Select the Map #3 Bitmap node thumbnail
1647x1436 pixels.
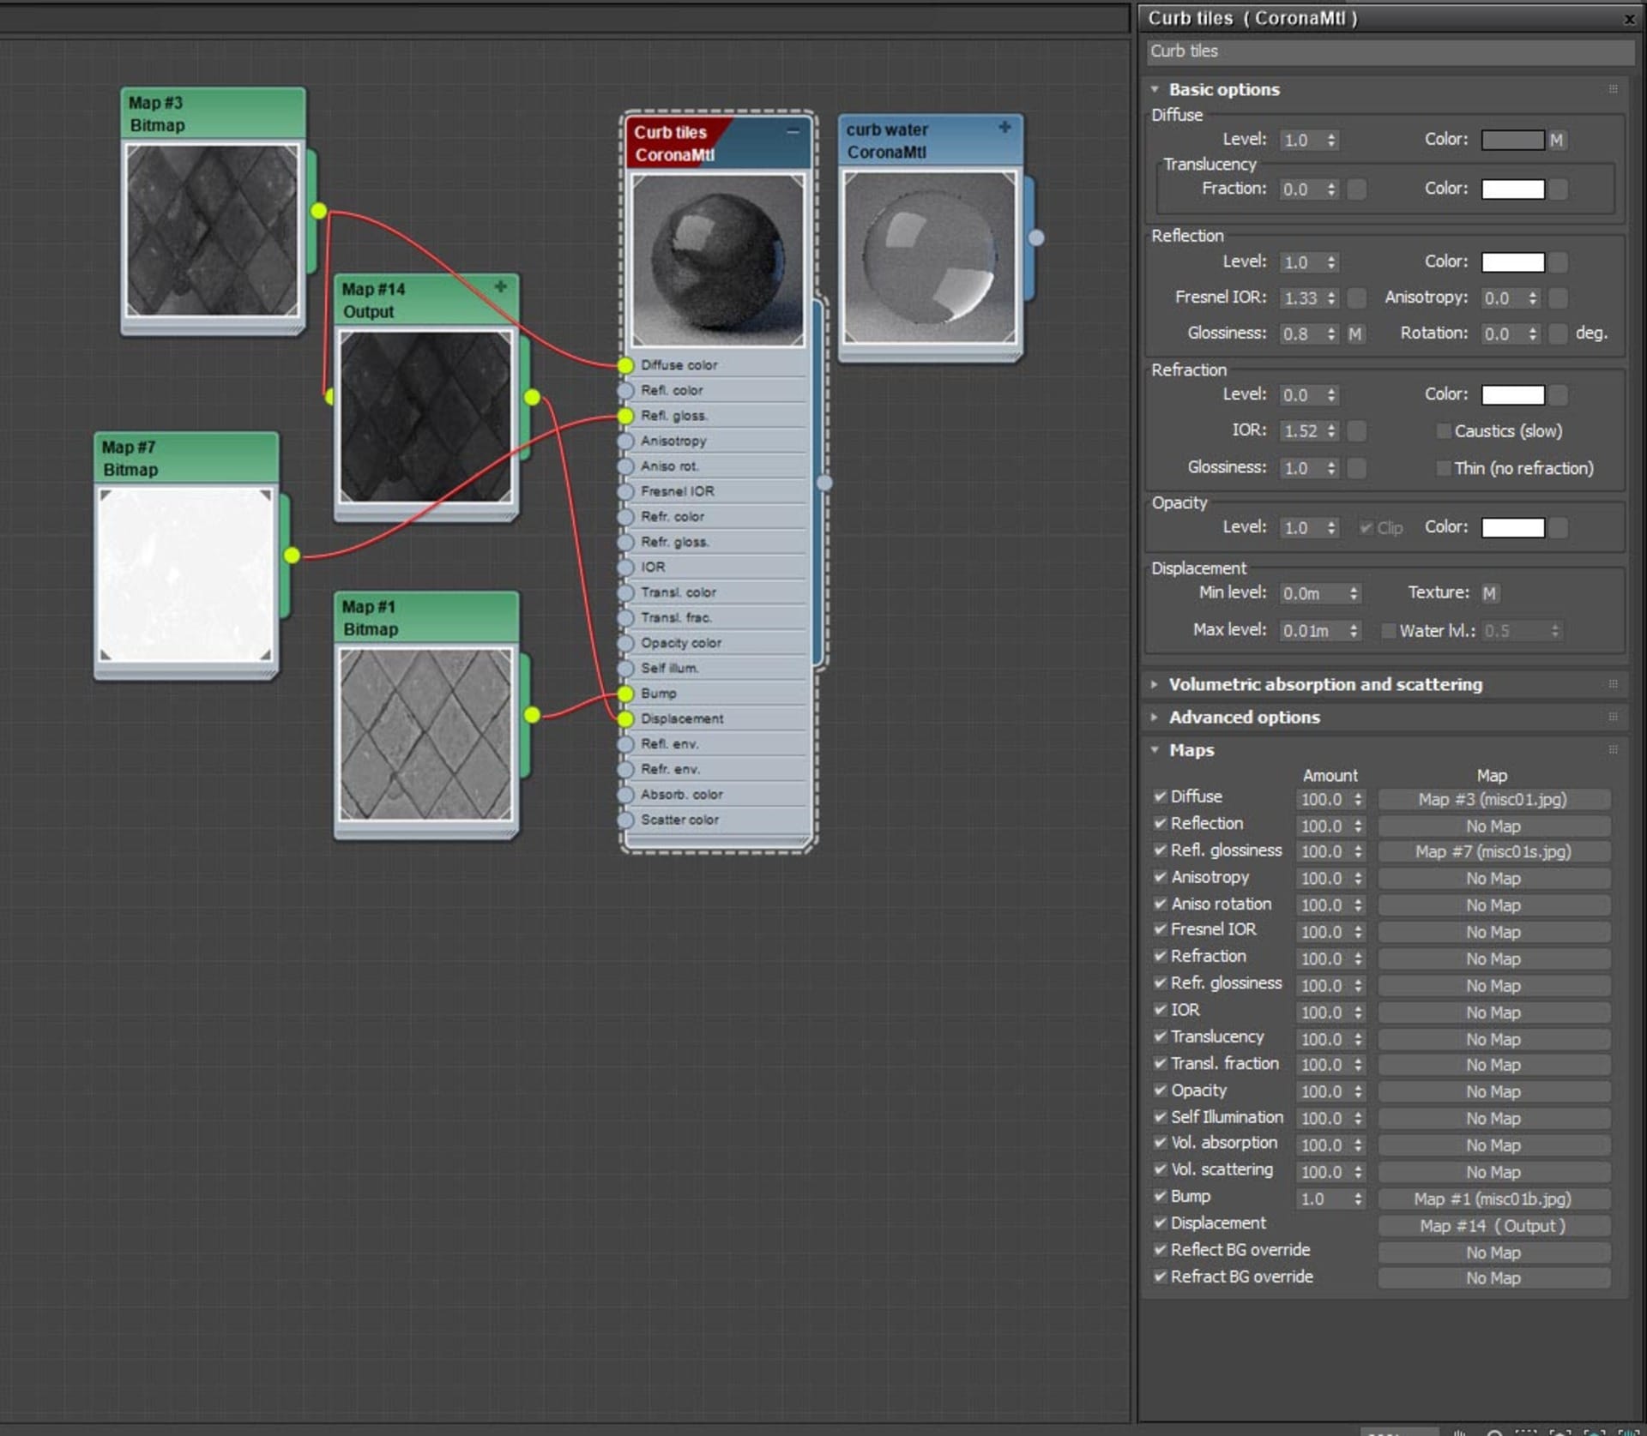[x=213, y=230]
